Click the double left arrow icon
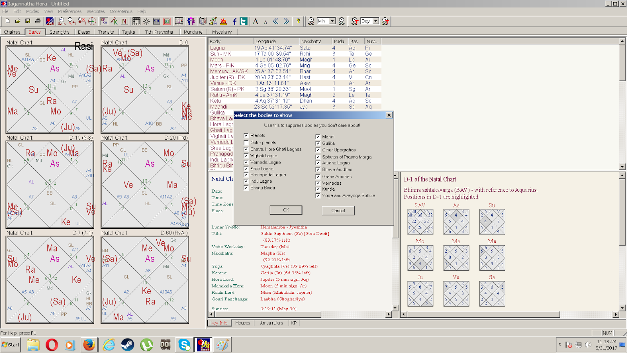 [276, 21]
